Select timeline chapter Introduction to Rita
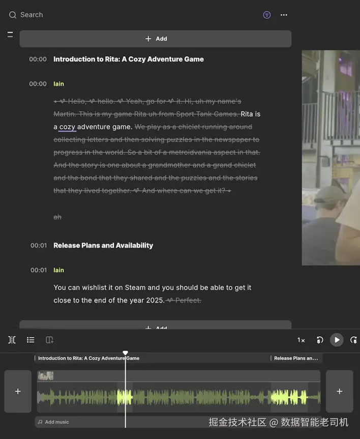This screenshot has width=360, height=439. 88,358
